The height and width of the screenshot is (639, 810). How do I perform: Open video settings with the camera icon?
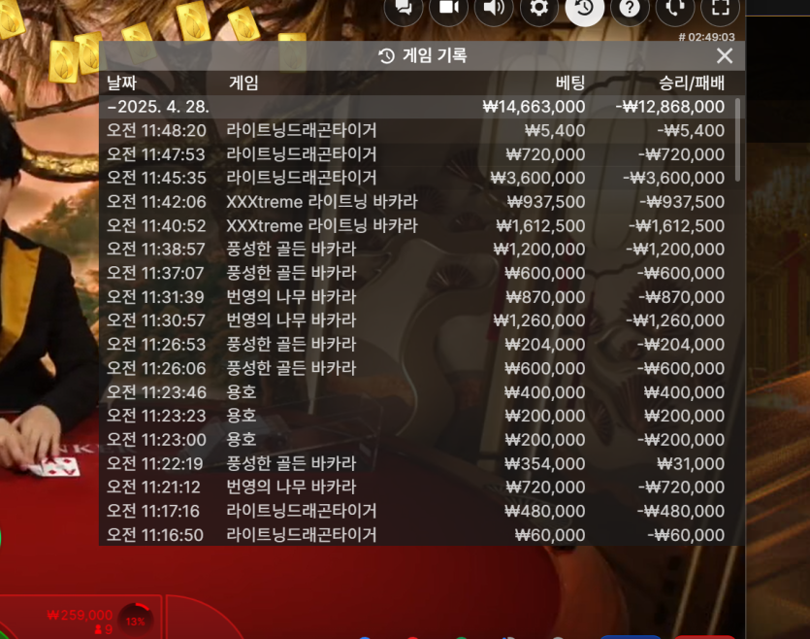coord(449,8)
